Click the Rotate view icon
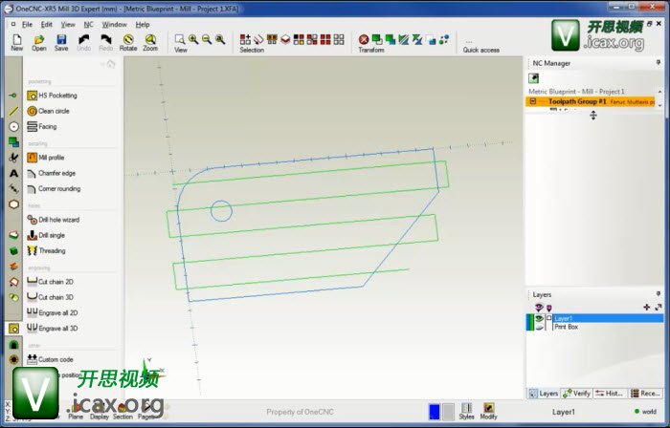 coord(128,41)
